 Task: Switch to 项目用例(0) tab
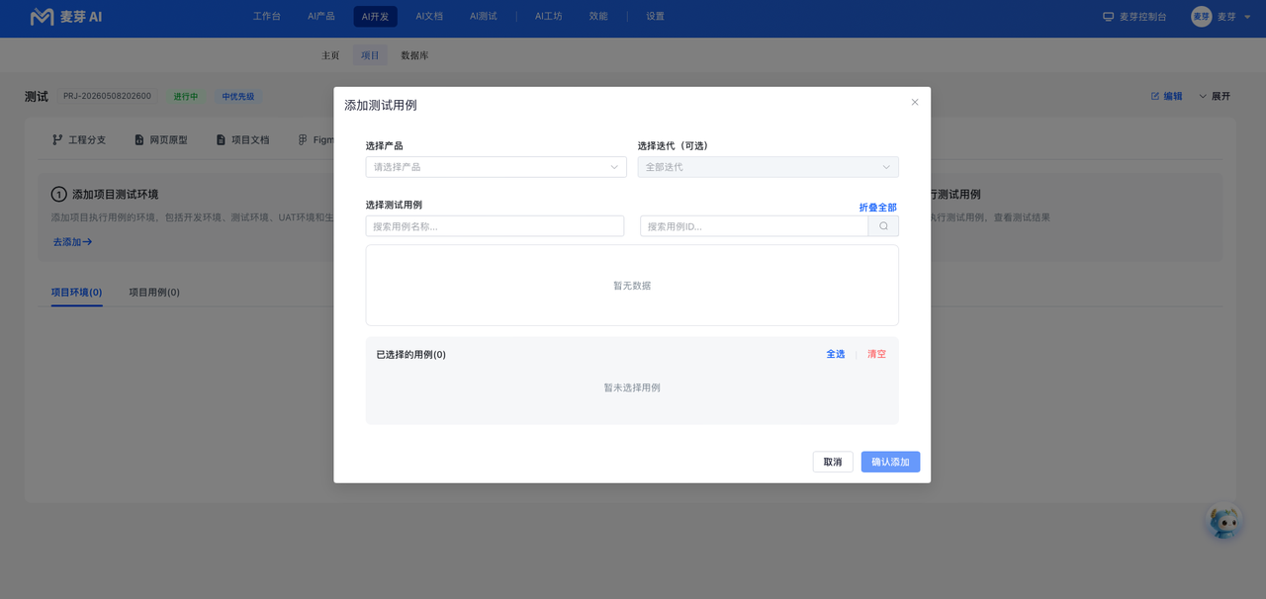point(154,293)
